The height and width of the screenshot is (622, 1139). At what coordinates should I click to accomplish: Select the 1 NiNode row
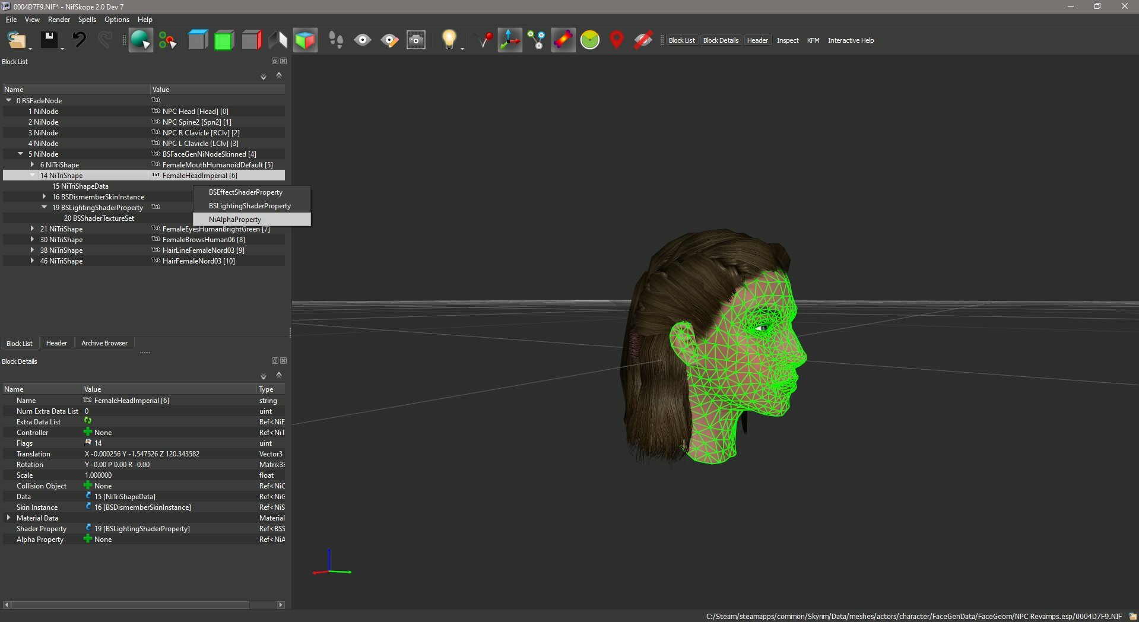coord(144,112)
